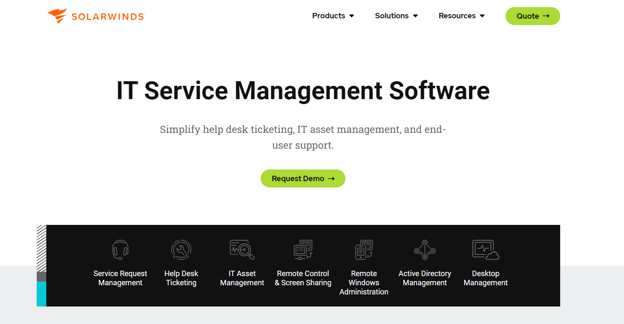Open the Help Desk Ticketing link
This screenshot has height=324, width=624.
coord(181,278)
